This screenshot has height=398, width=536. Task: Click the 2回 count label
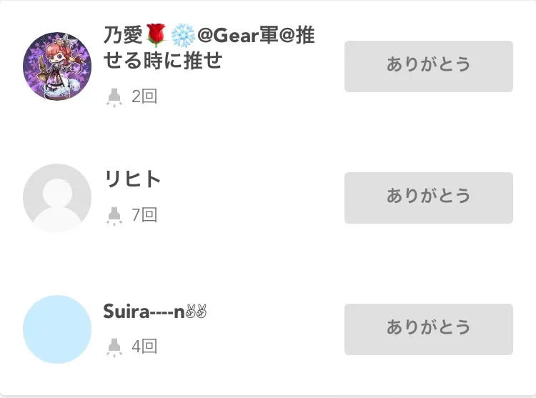144,96
